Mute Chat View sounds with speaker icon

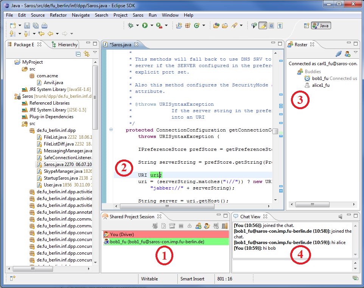click(340, 216)
